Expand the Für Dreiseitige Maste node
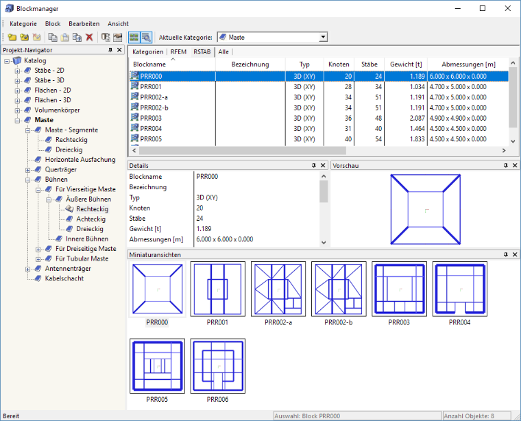The image size is (521, 421). tap(38, 249)
